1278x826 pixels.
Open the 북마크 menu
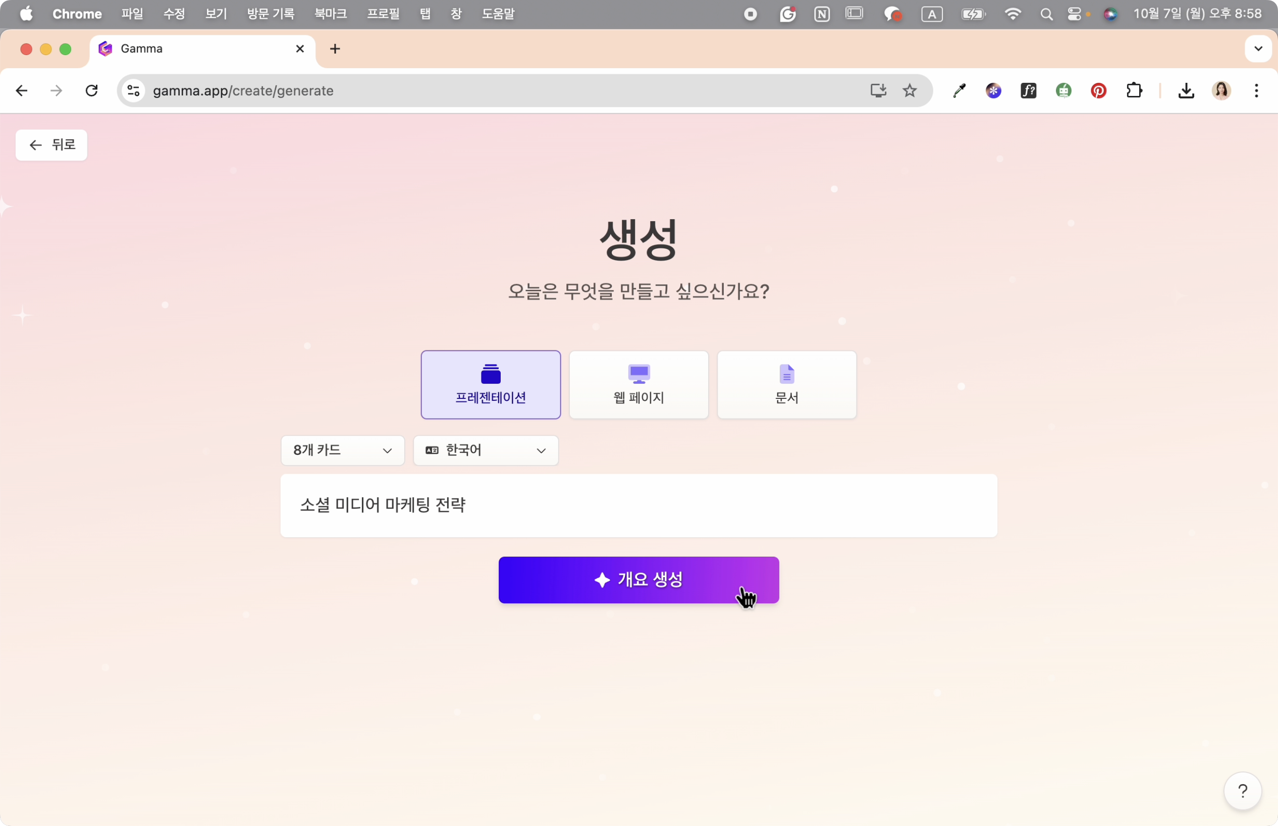pyautogui.click(x=330, y=14)
